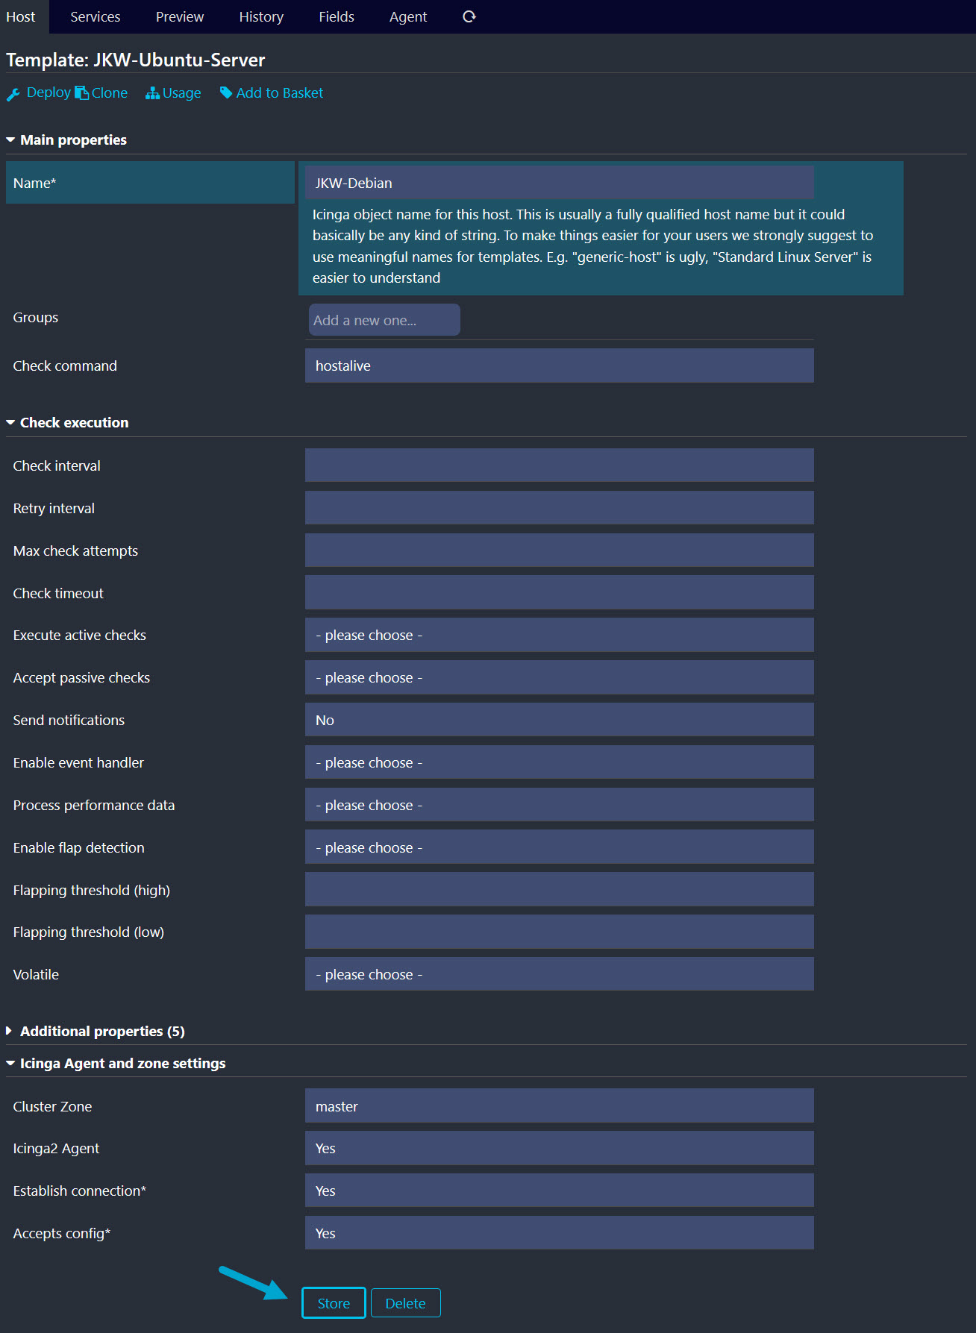Screen dimensions: 976x1333
Task: Click the Clone copy icon
Action: point(81,93)
